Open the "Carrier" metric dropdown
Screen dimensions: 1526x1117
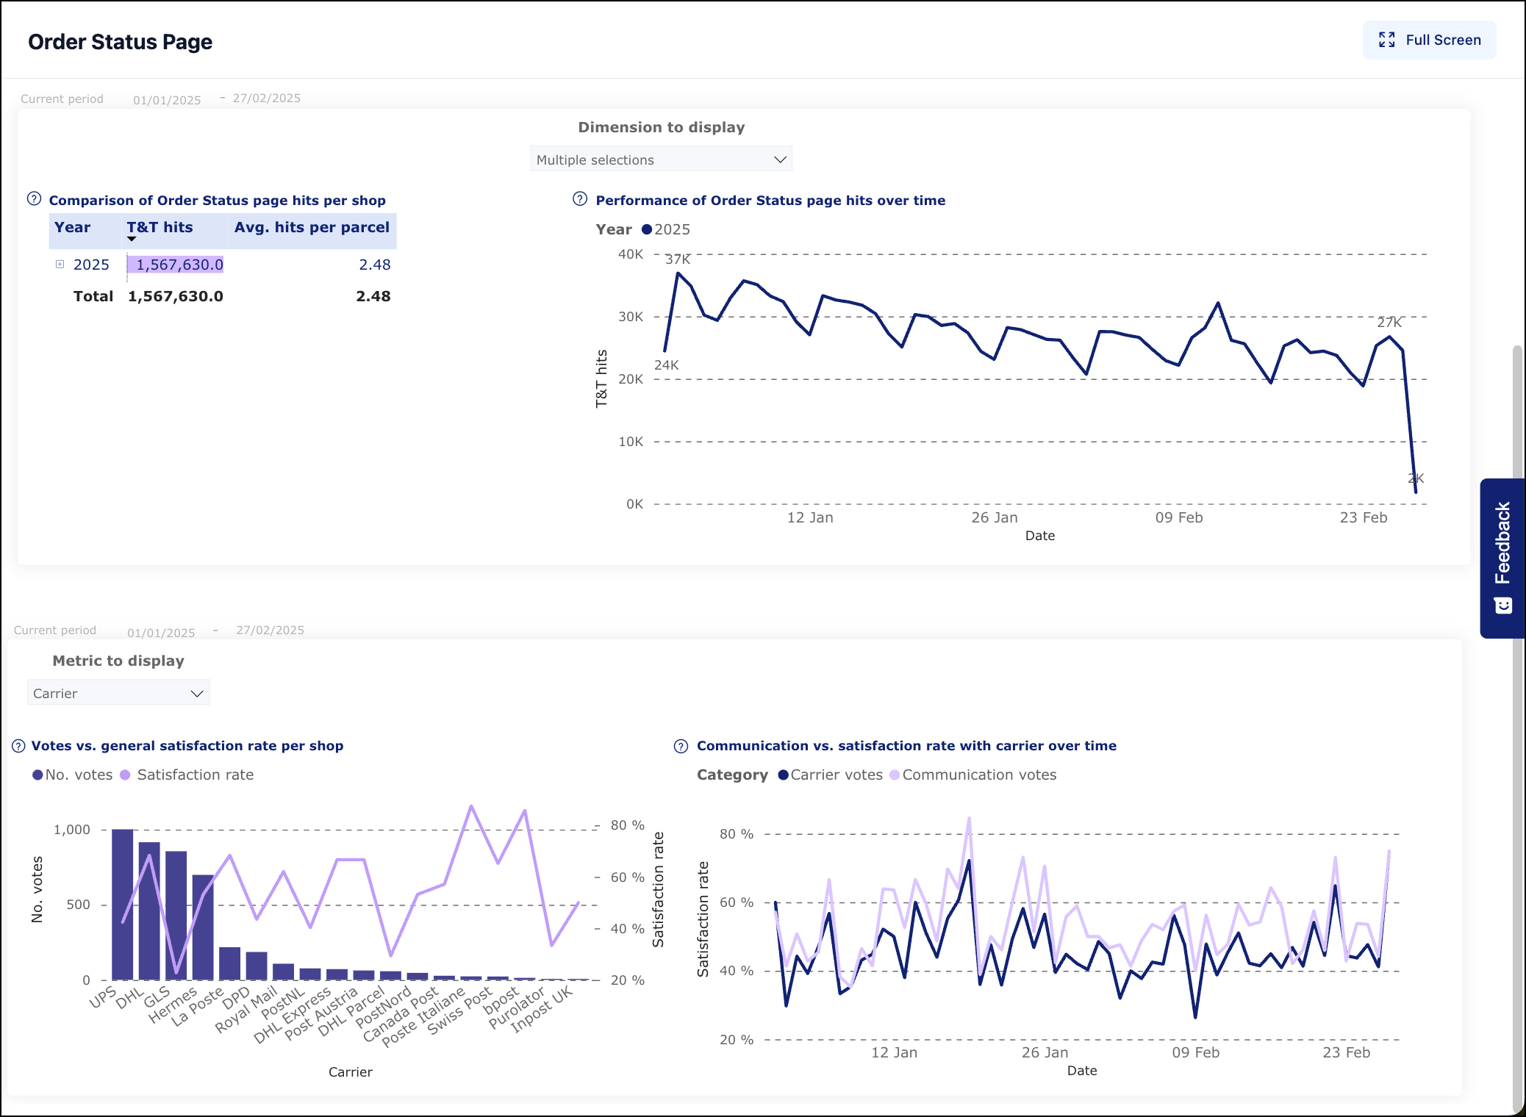[118, 692]
